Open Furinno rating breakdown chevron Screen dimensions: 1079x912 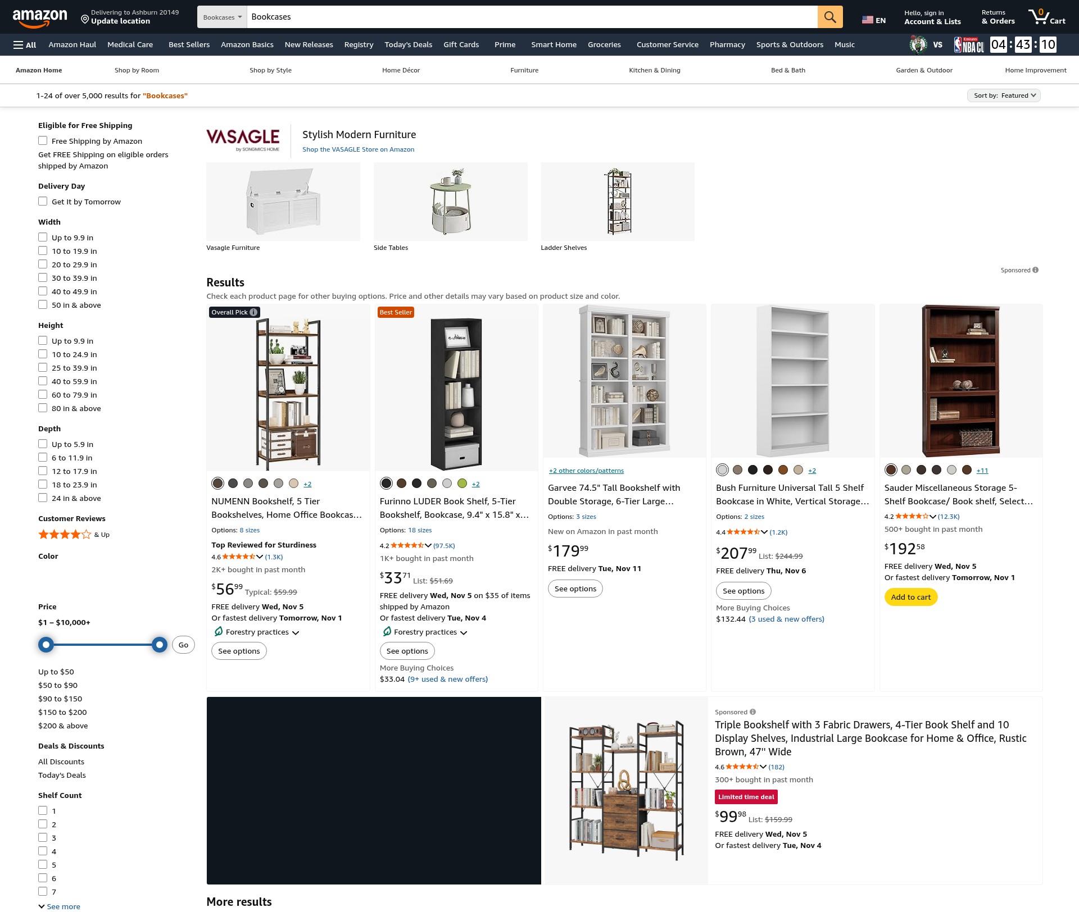(428, 545)
